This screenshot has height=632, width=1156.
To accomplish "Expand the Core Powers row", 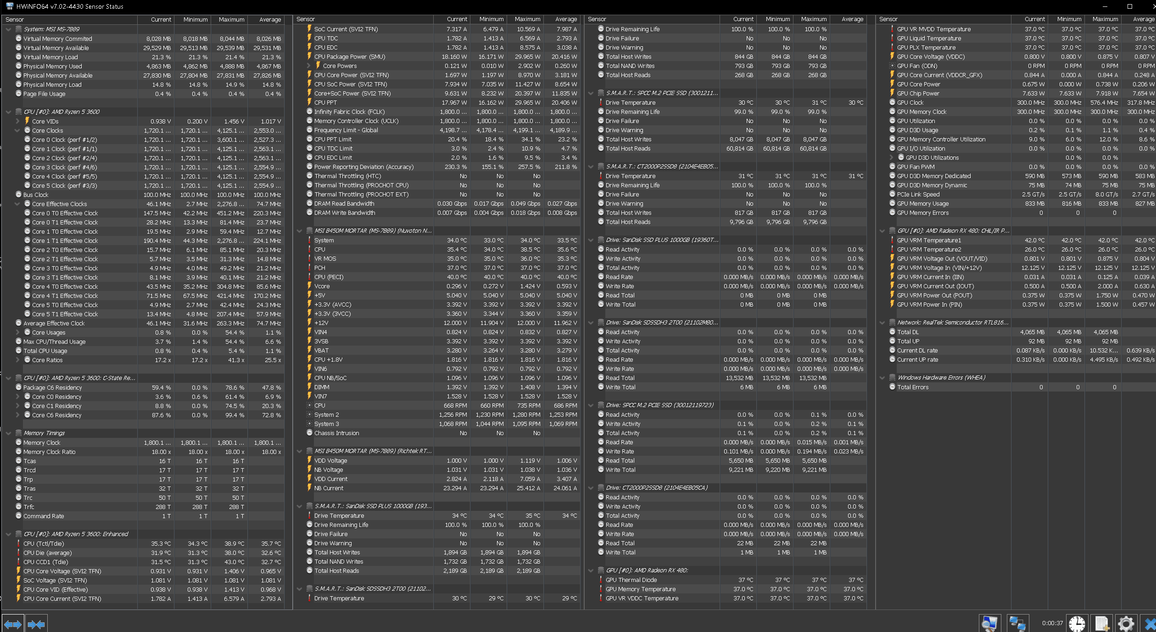I will (x=309, y=66).
